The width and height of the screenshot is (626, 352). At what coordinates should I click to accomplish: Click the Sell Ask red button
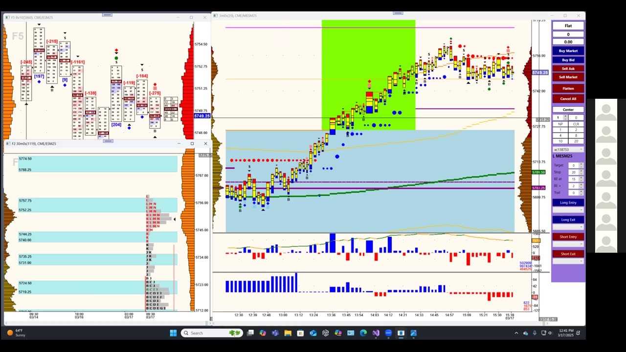(x=568, y=68)
